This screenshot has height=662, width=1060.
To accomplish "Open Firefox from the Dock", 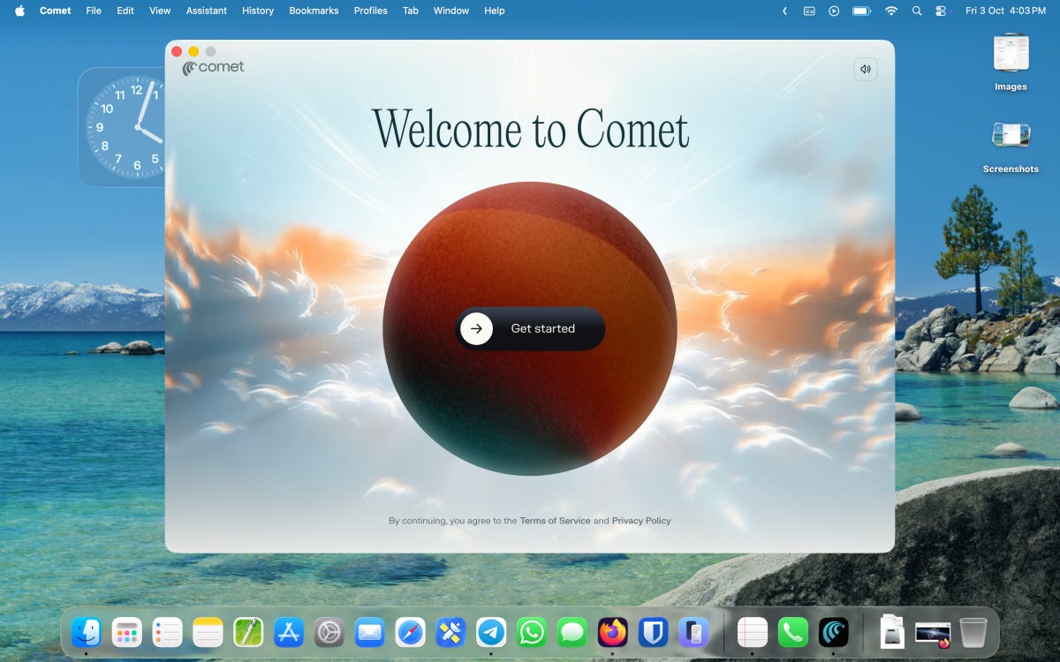I will tap(613, 632).
